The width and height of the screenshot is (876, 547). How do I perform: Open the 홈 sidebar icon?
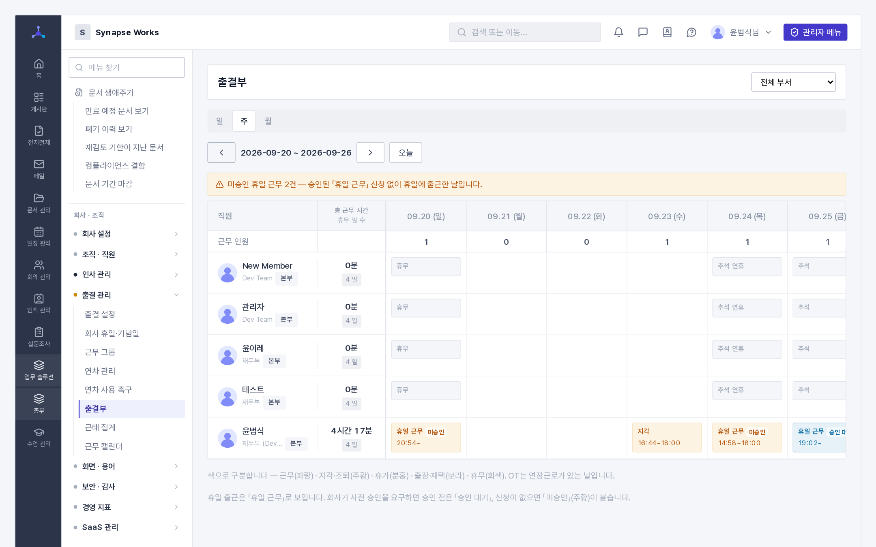(39, 68)
